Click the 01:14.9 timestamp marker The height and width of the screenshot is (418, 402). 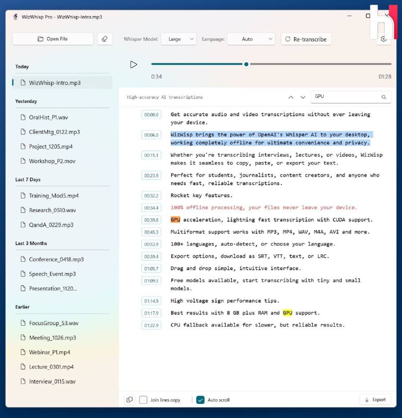151,301
